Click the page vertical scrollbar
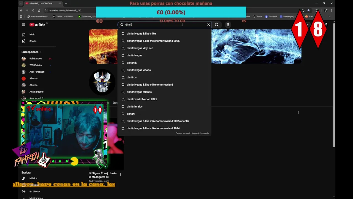Image resolution: width=353 pixels, height=199 pixels. pyautogui.click(x=334, y=86)
